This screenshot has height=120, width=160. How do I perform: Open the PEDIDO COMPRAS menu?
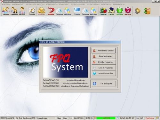click(78, 4)
